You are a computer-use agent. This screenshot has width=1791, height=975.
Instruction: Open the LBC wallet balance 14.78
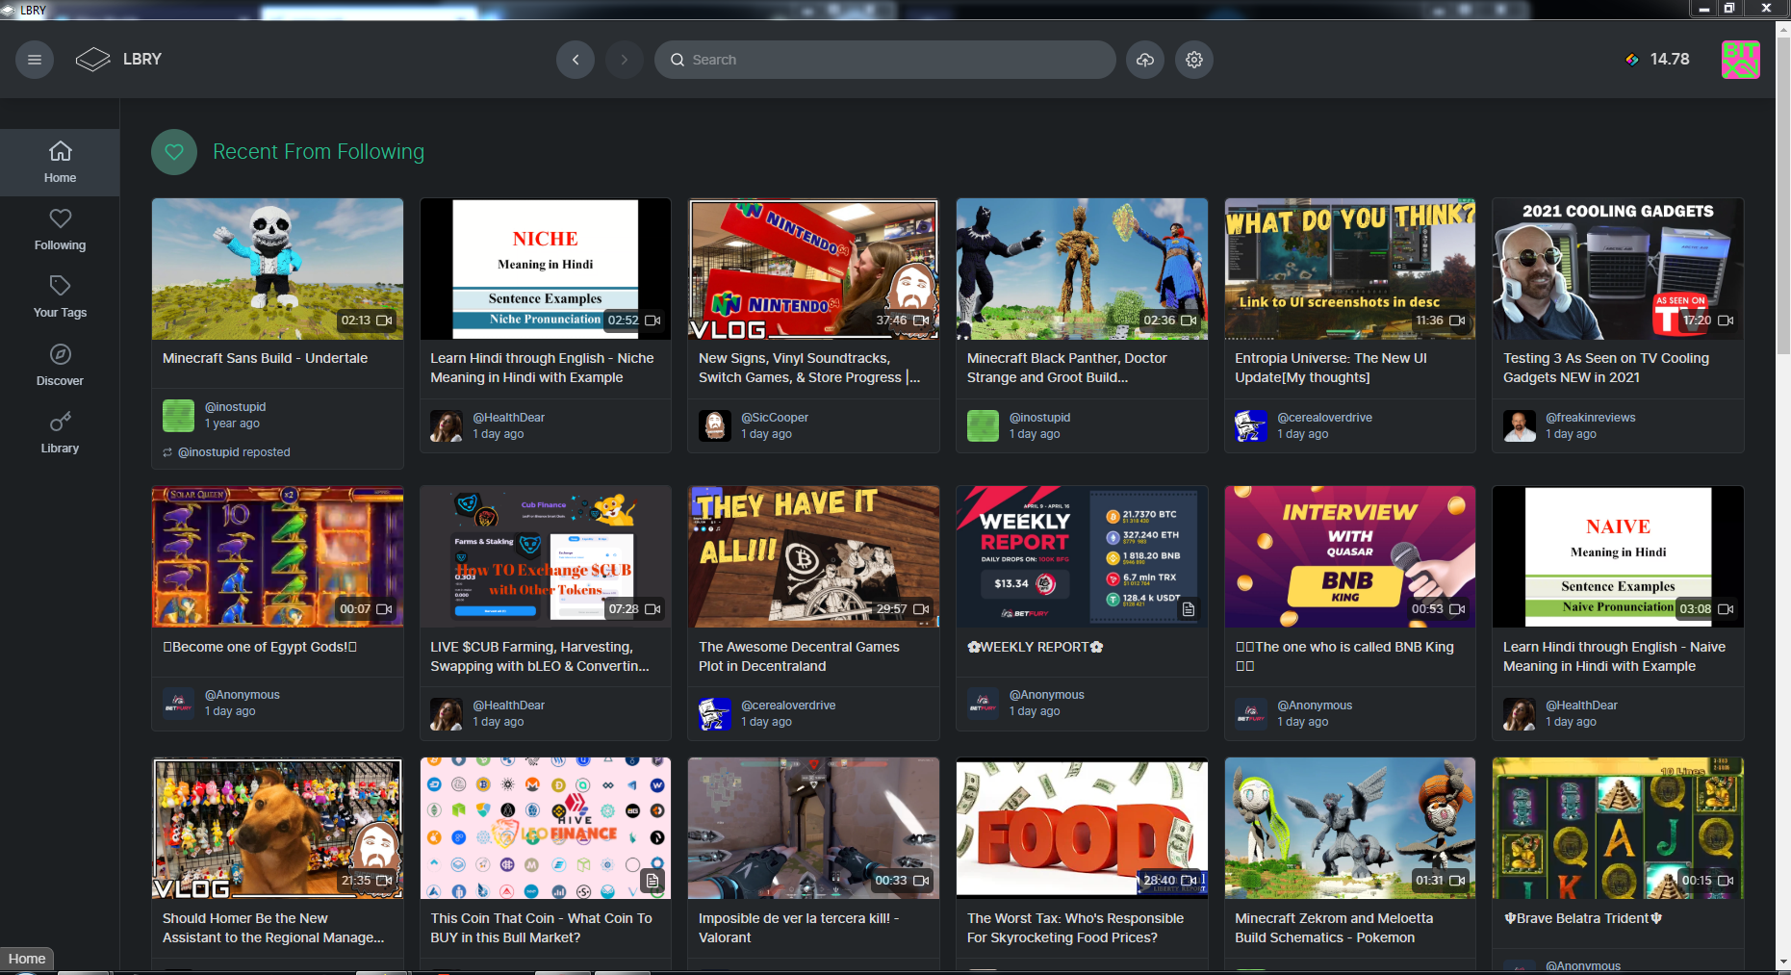[1657, 60]
